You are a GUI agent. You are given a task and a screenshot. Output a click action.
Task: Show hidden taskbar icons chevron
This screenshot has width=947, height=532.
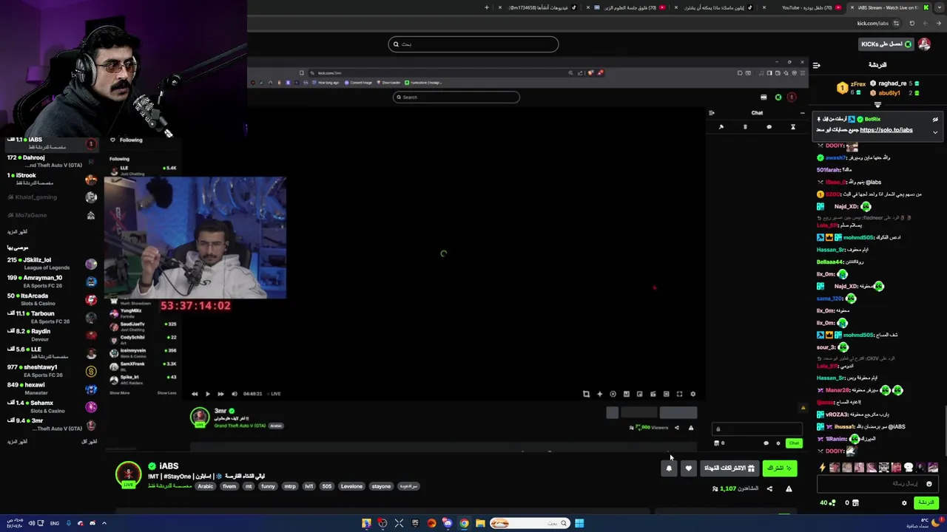coord(104,523)
